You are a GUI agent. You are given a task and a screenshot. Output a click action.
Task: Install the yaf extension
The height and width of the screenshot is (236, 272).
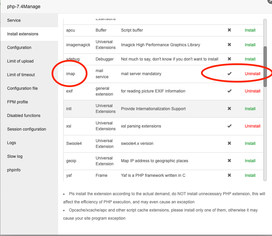pyautogui.click(x=250, y=175)
